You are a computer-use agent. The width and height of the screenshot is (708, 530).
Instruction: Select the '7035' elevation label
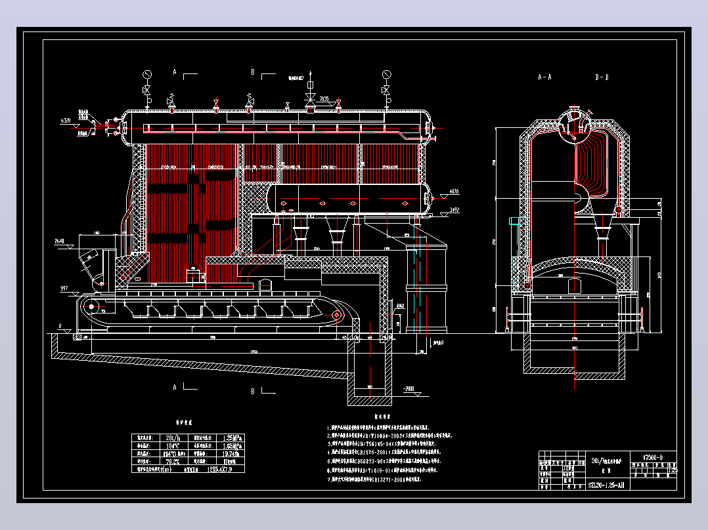324,99
